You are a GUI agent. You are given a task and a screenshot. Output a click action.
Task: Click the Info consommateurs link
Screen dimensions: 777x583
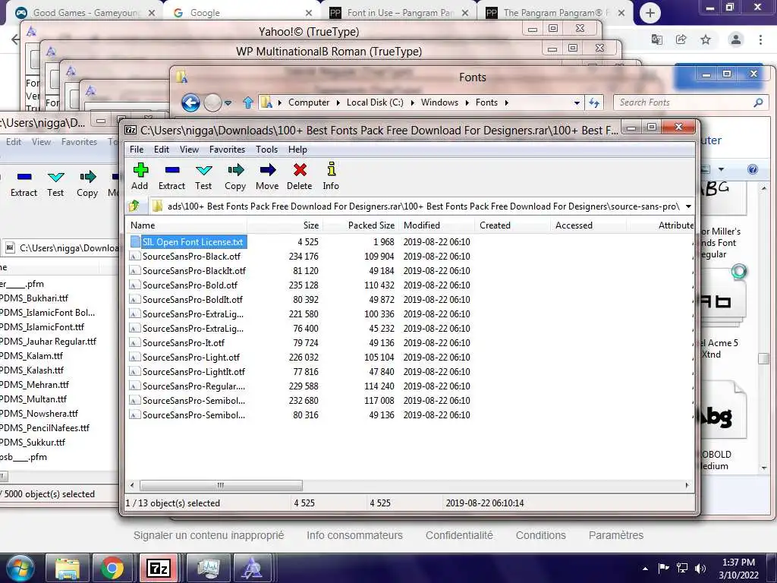point(355,535)
